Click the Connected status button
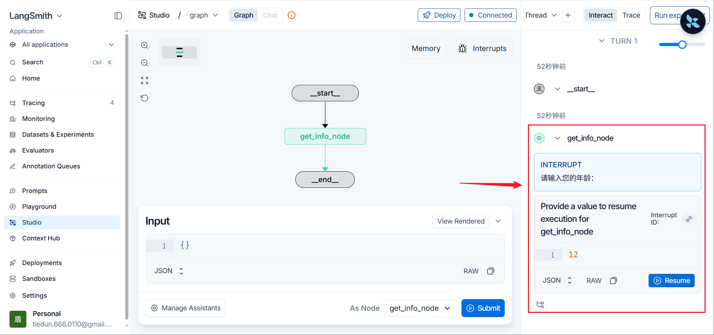714x335 pixels. 490,15
